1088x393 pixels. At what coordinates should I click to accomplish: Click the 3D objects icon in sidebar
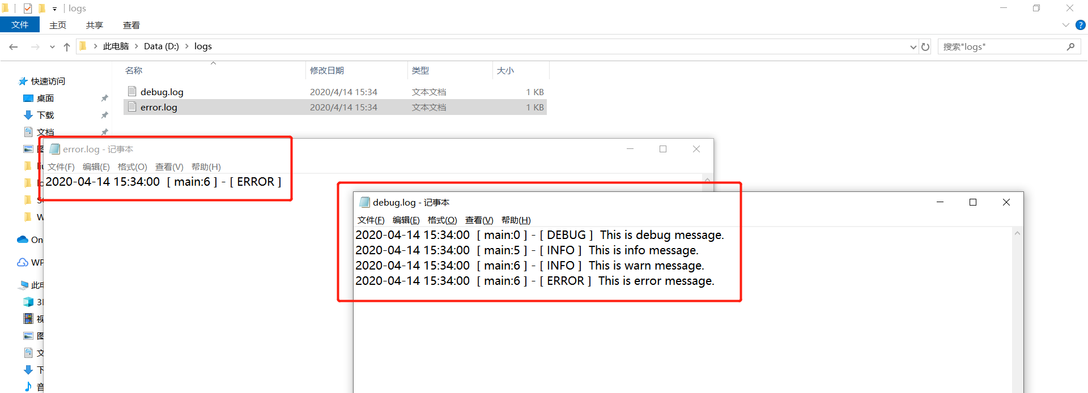[28, 302]
